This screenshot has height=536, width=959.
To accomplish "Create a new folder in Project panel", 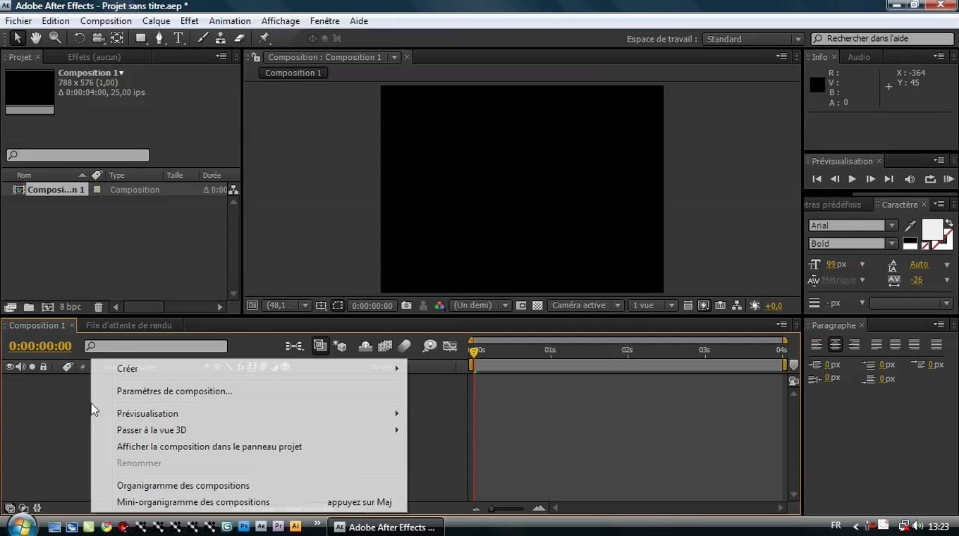I will 29,307.
